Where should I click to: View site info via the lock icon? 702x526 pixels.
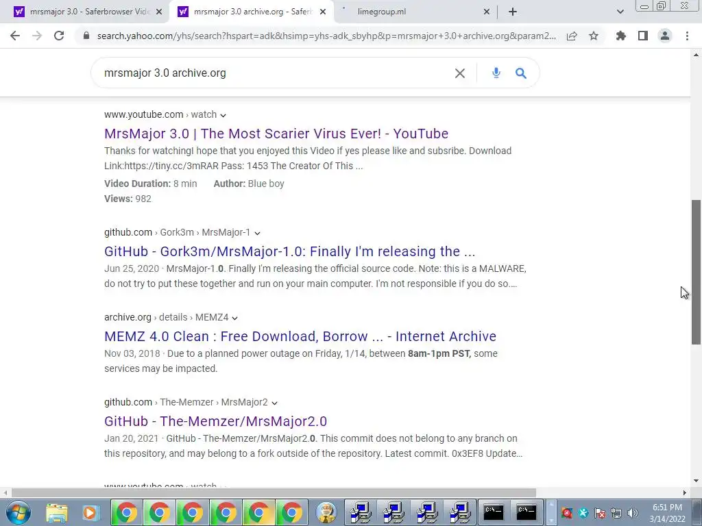86,36
